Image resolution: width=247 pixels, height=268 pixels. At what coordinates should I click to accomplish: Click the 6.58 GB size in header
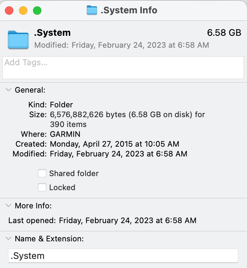tap(224, 33)
